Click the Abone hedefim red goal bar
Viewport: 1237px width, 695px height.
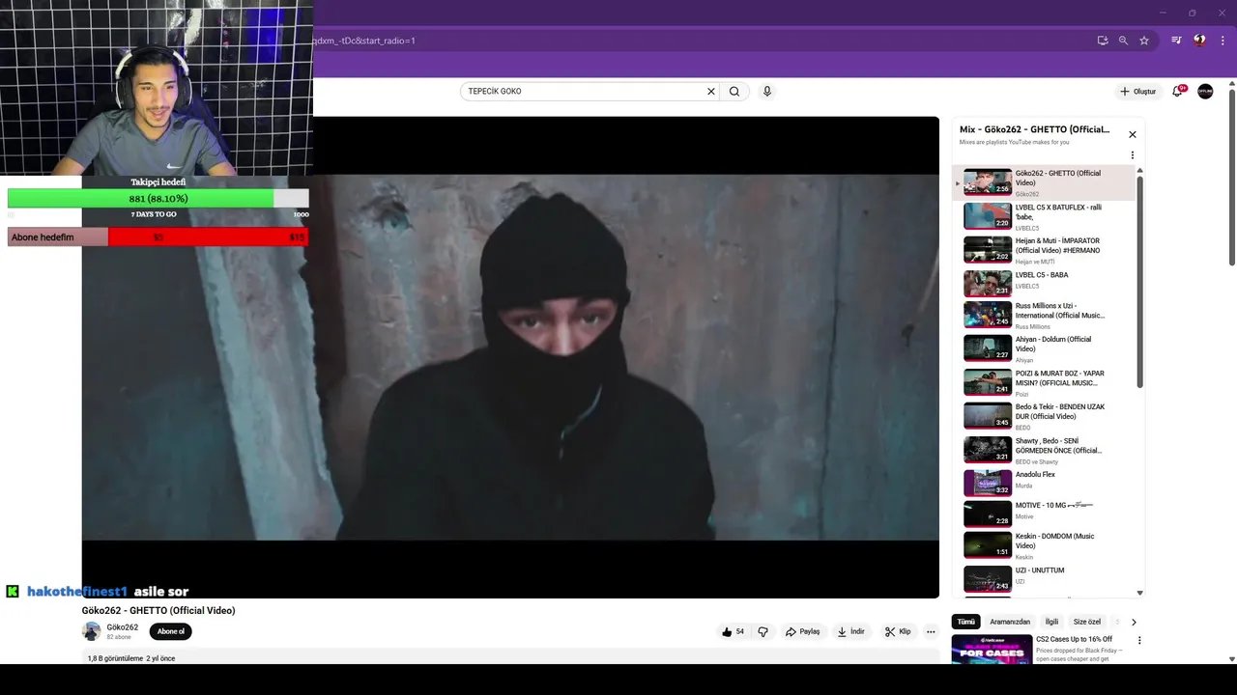158,236
